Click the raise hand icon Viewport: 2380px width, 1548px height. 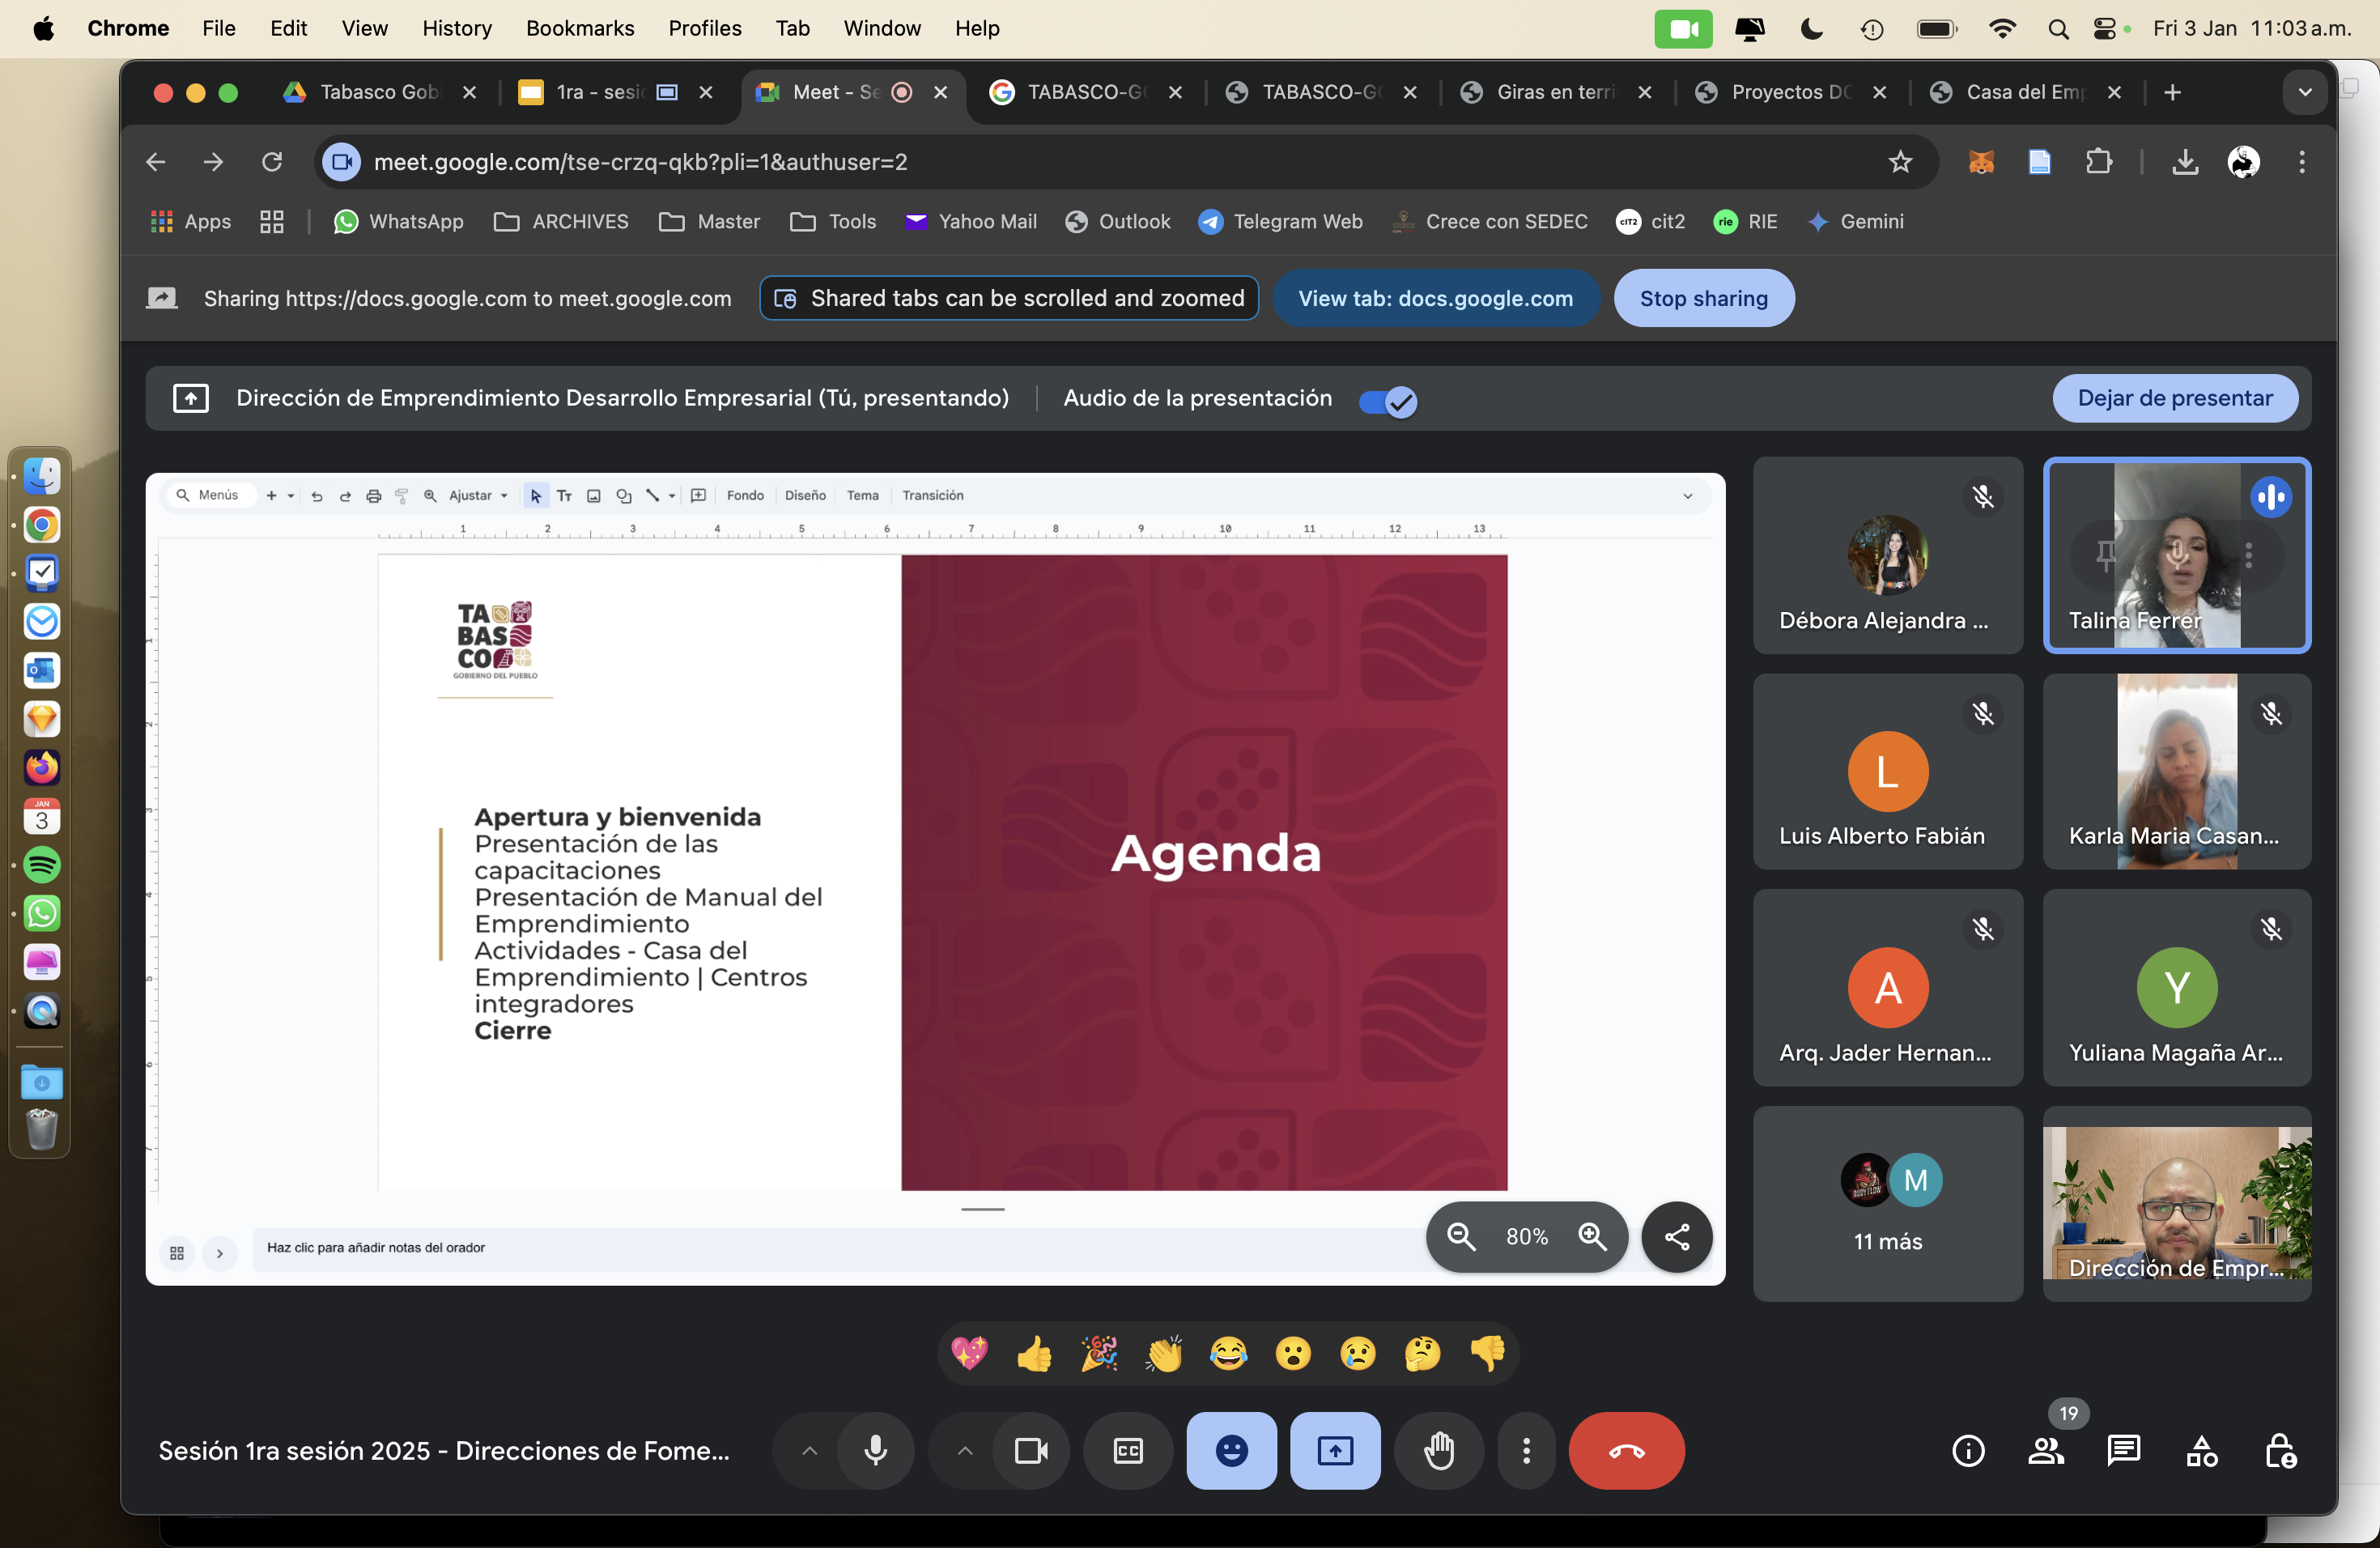pos(1438,1450)
